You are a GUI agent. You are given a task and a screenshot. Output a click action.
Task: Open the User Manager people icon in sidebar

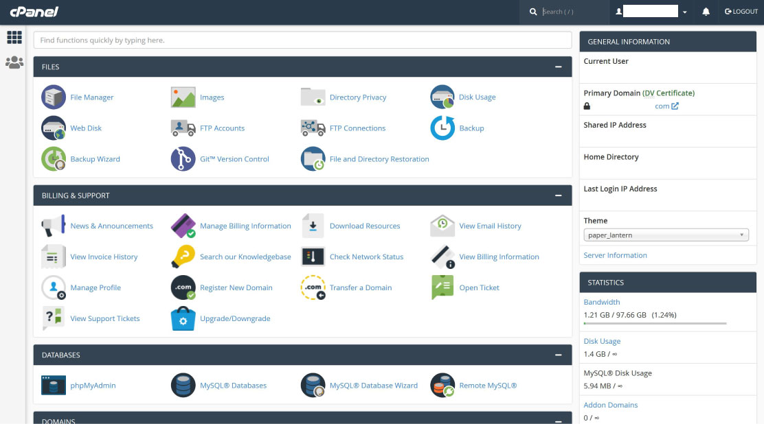click(x=14, y=62)
